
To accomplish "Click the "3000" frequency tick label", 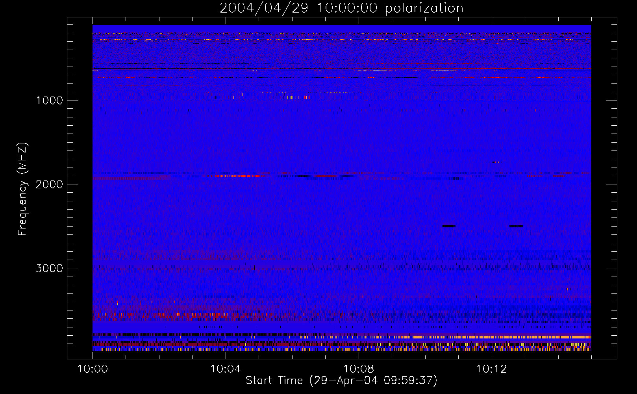I will point(49,268).
